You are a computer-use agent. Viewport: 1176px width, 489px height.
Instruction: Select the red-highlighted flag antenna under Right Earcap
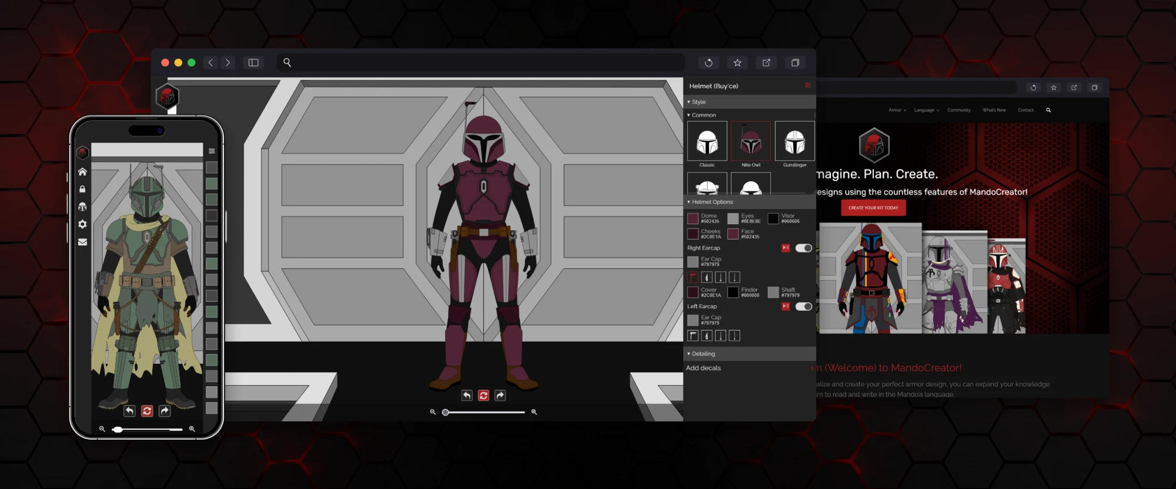point(693,277)
